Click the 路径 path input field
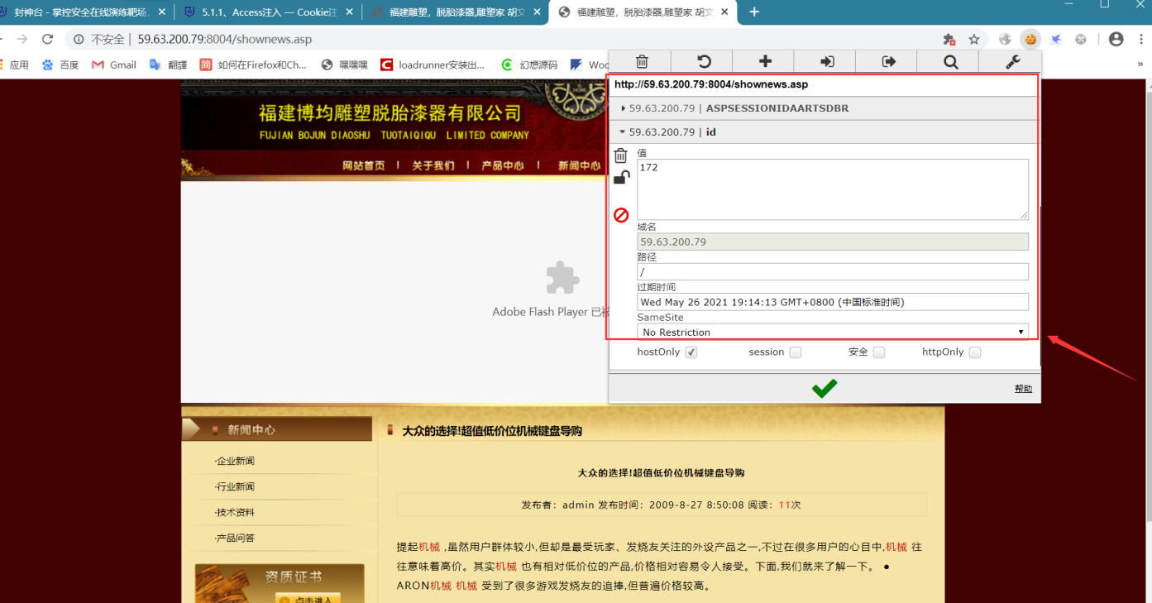 (x=833, y=271)
